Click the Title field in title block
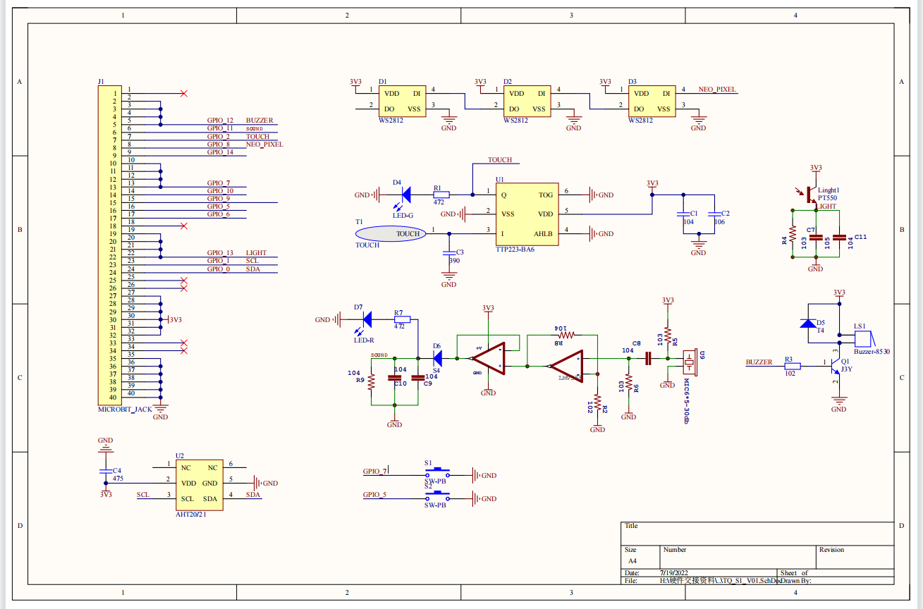The image size is (923, 609). tap(757, 533)
